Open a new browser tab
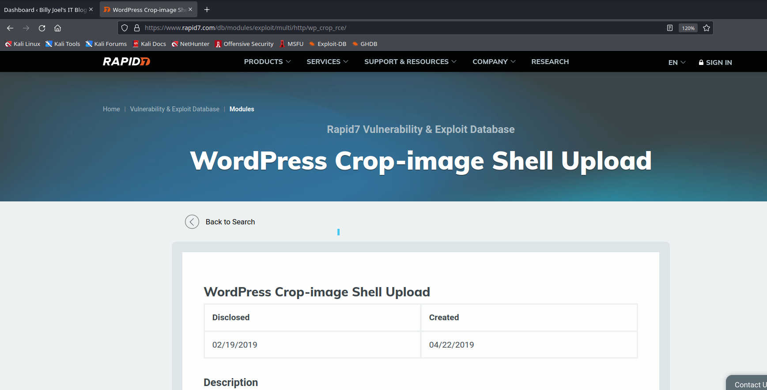The image size is (767, 390). (207, 10)
